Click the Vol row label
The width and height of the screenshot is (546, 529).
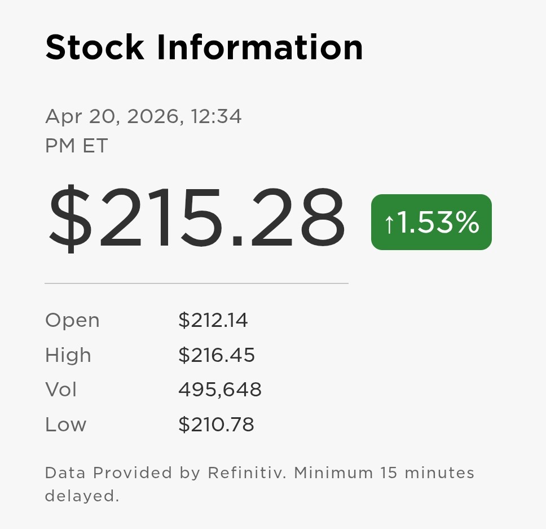[x=61, y=390]
